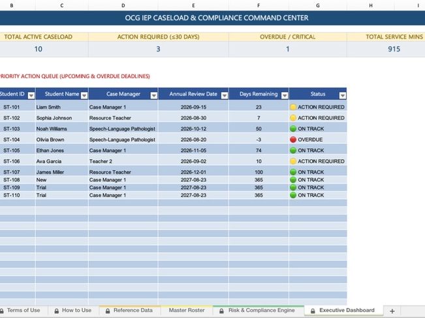The image size is (425, 318).
Task: Select cell Ethan Jones
Action: click(62, 151)
